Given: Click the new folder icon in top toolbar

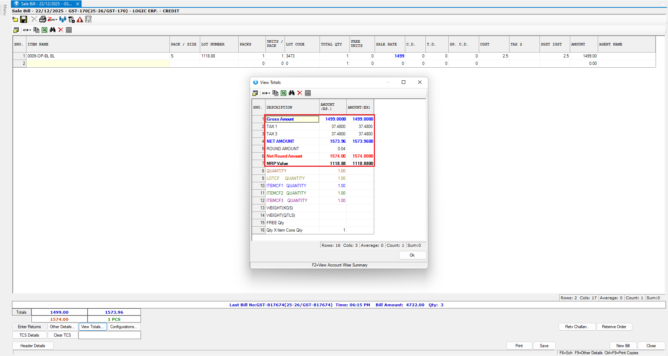Looking at the screenshot, I should pos(15,20).
